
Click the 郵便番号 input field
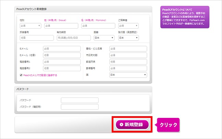(128, 68)
